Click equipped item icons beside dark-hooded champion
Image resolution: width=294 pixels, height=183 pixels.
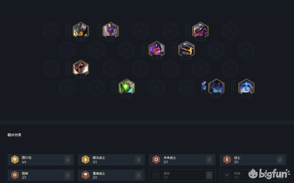click(x=204, y=86)
